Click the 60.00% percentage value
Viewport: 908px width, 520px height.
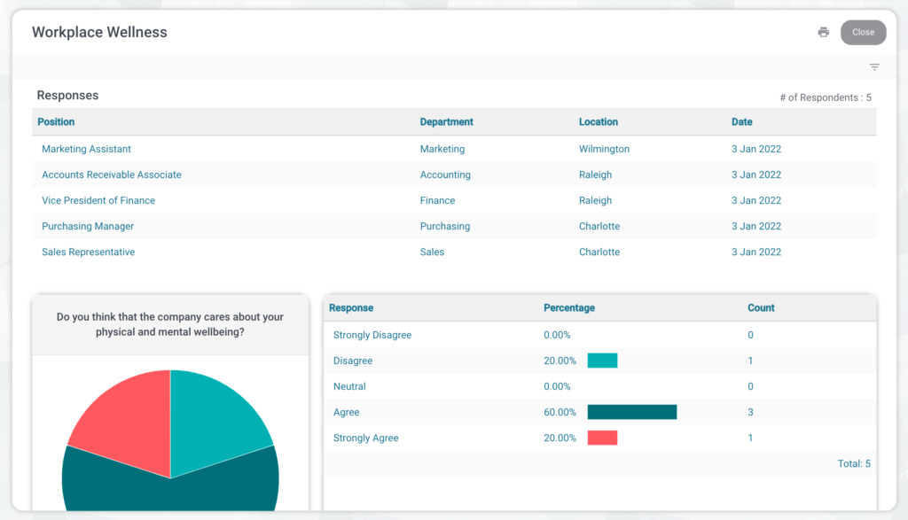560,412
